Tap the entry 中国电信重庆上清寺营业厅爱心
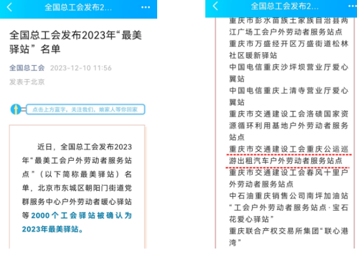Image resolution: width=357 pixels, height=254 pixels. click(x=289, y=91)
